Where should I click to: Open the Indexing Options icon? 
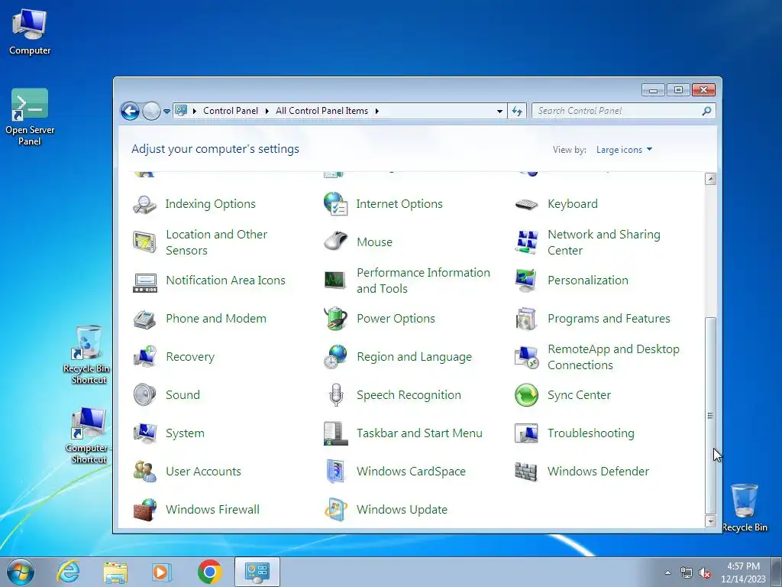[x=144, y=204]
